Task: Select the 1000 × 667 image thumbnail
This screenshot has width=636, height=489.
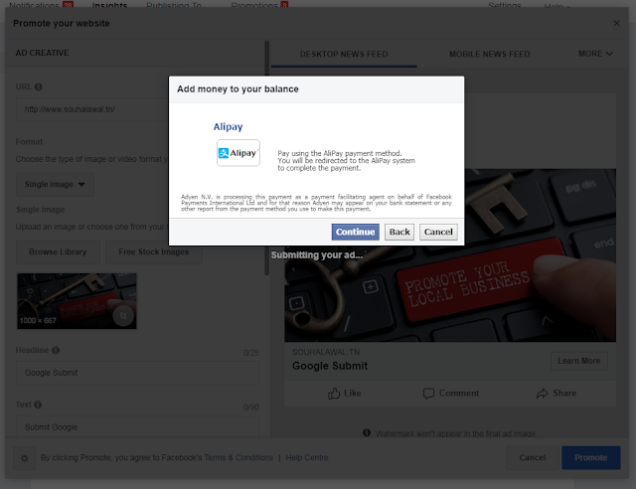Action: 77,301
